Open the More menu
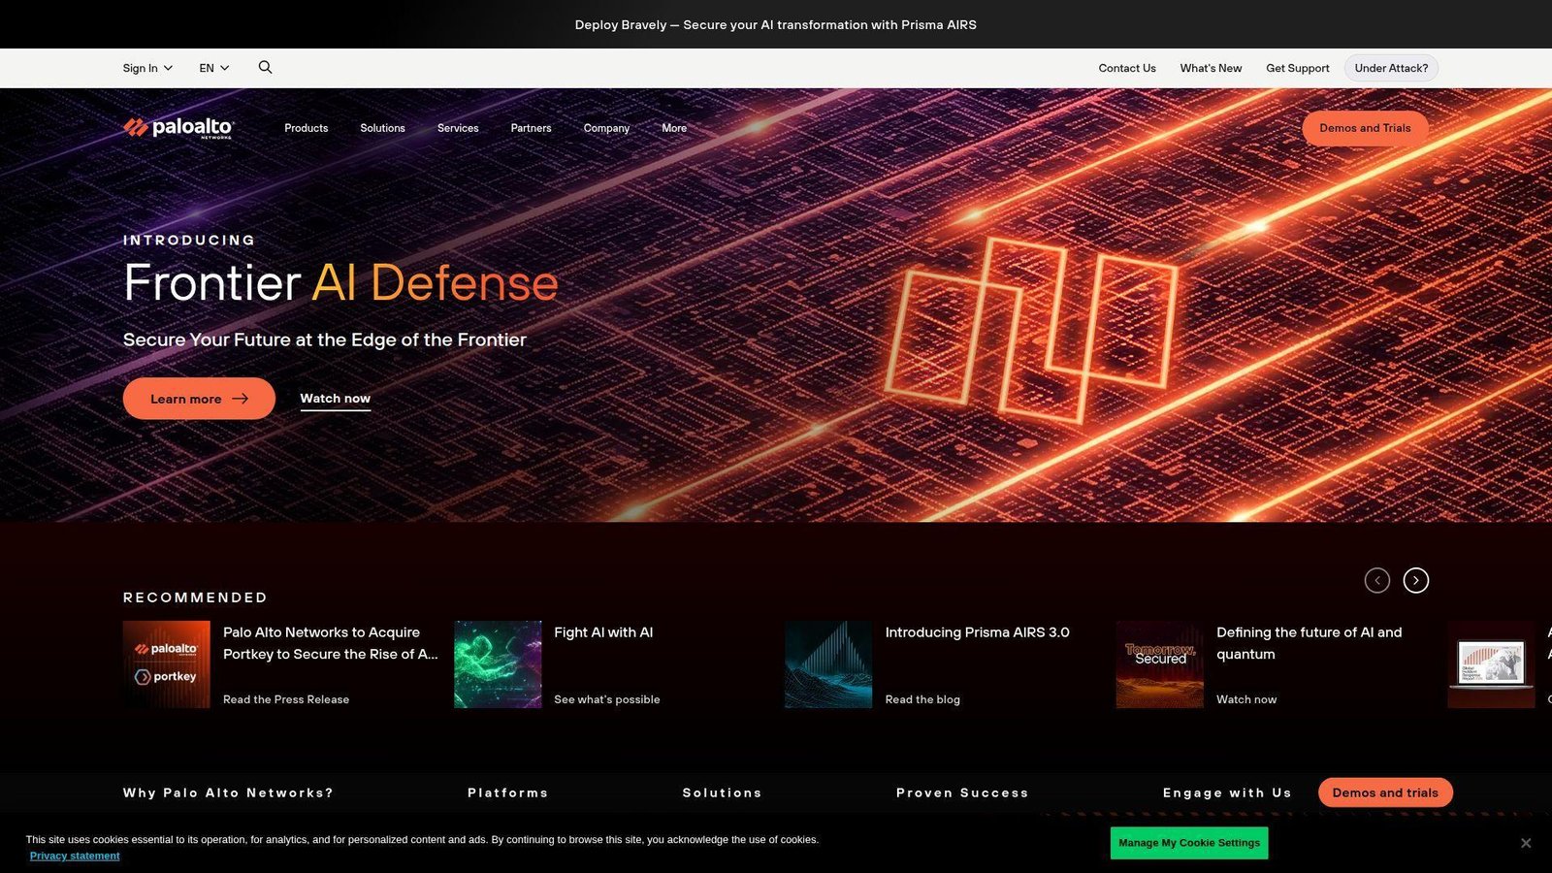This screenshot has width=1552, height=873. click(x=674, y=128)
